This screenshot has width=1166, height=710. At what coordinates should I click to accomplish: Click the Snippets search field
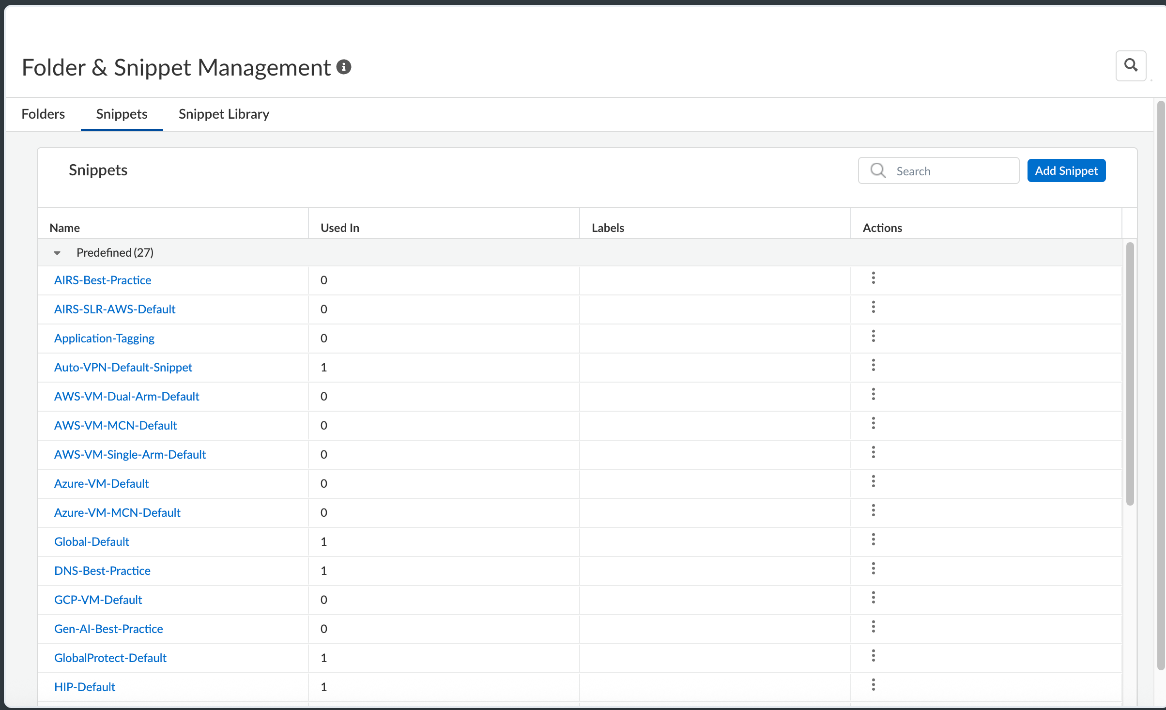coord(938,170)
